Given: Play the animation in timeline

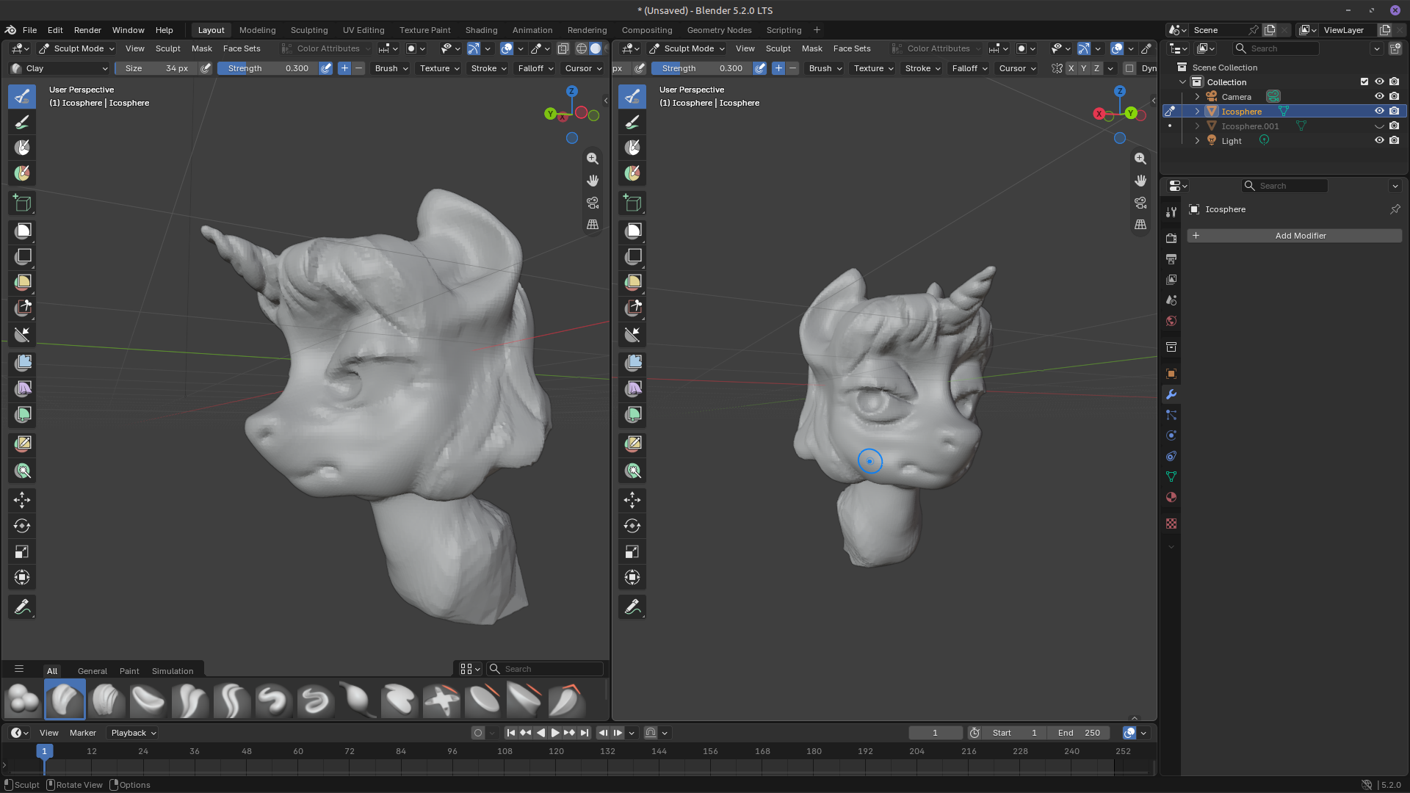Looking at the screenshot, I should (x=555, y=733).
